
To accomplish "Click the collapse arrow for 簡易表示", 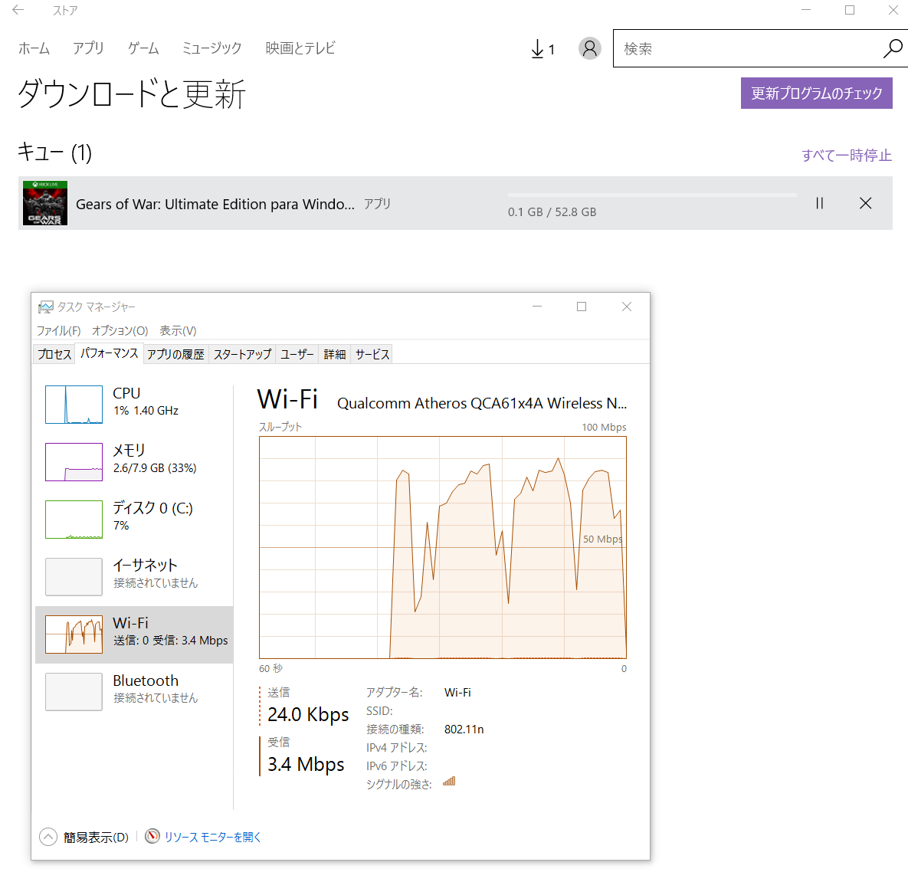I will pyautogui.click(x=48, y=837).
